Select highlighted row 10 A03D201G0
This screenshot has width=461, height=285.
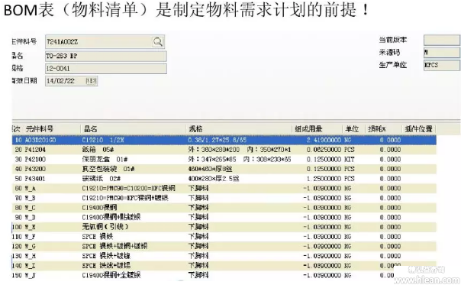click(224, 140)
